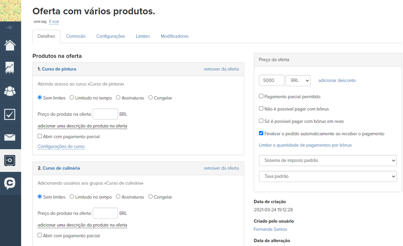Open the users group icon in sidebar
The height and width of the screenshot is (246, 403).
click(x=10, y=91)
